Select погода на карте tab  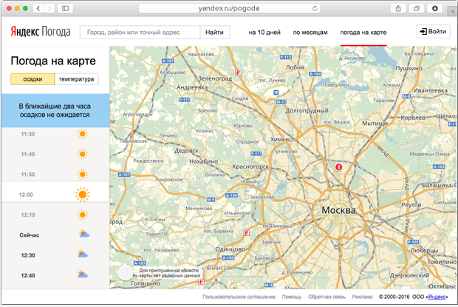(x=363, y=33)
